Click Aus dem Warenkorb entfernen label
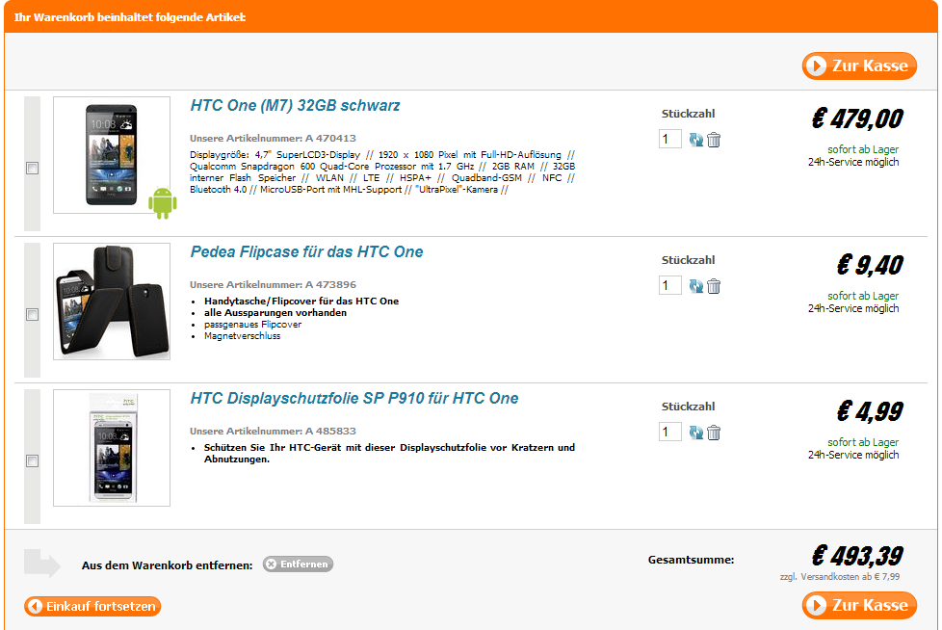942x630 pixels. 167,565
